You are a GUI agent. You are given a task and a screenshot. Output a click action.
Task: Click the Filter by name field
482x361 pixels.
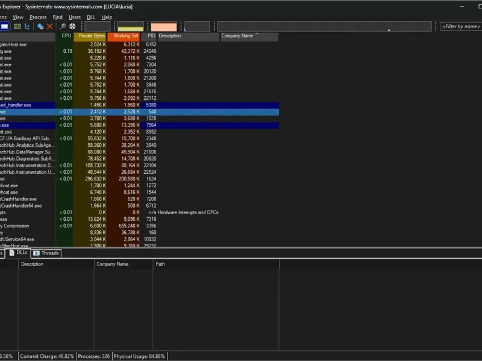(461, 26)
